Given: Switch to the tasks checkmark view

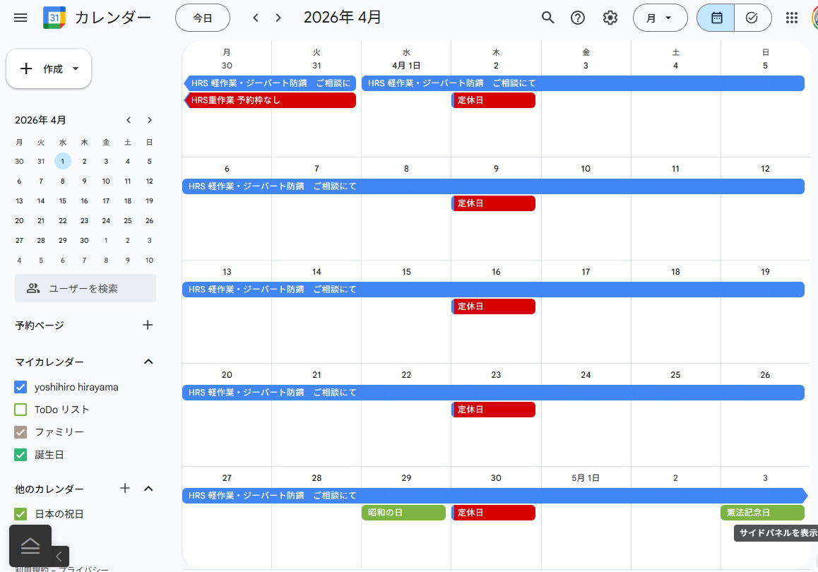Looking at the screenshot, I should click(x=752, y=18).
